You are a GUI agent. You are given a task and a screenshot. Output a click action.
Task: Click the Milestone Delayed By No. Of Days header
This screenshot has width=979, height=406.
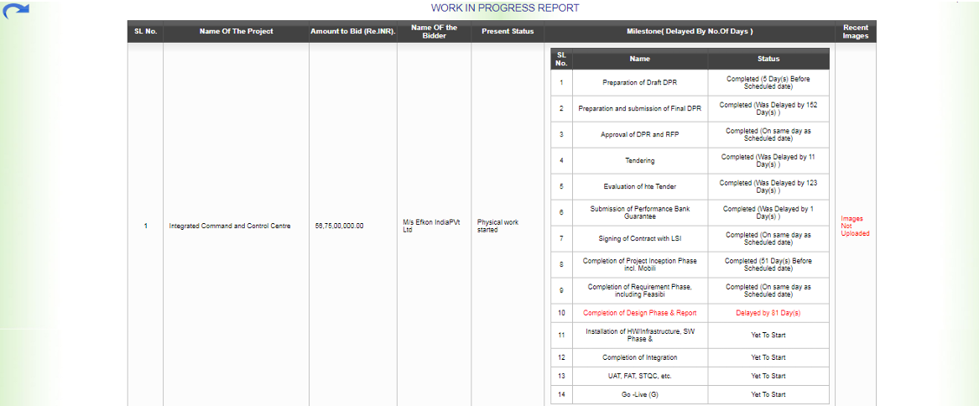click(690, 32)
